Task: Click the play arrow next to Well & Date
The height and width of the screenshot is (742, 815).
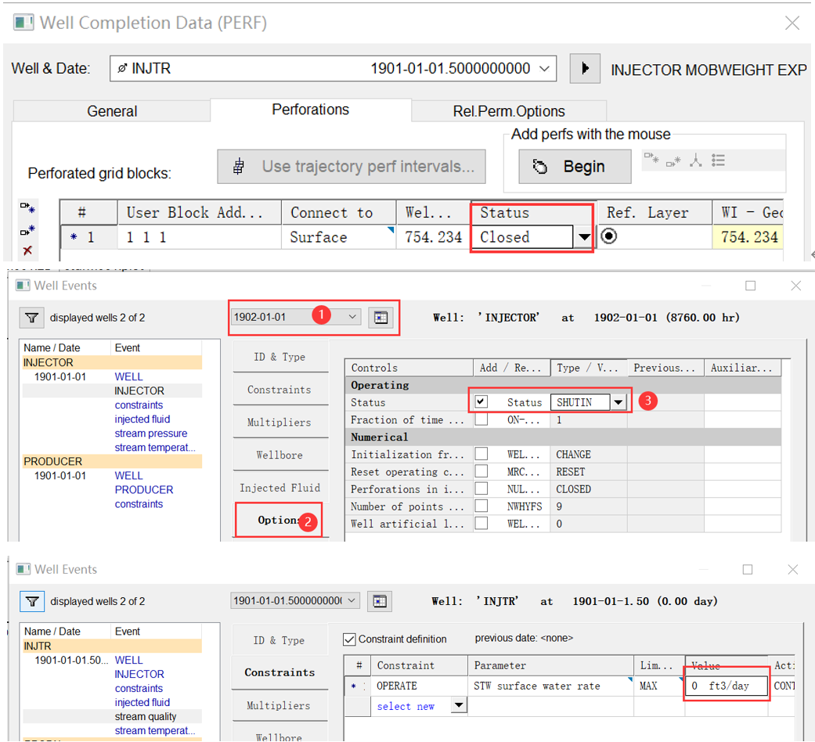Action: (584, 69)
